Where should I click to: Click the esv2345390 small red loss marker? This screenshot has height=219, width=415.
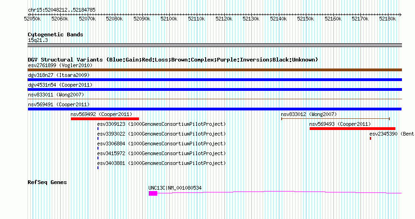coord(371,138)
